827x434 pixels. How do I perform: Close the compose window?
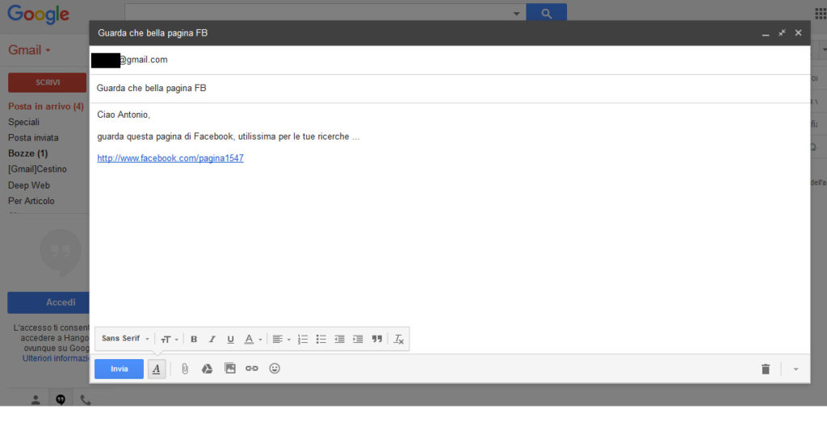click(799, 33)
